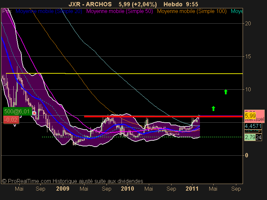The height and width of the screenshot is (200, 267).
Task: Select the red horizontal line near 6
Action: pos(163,116)
